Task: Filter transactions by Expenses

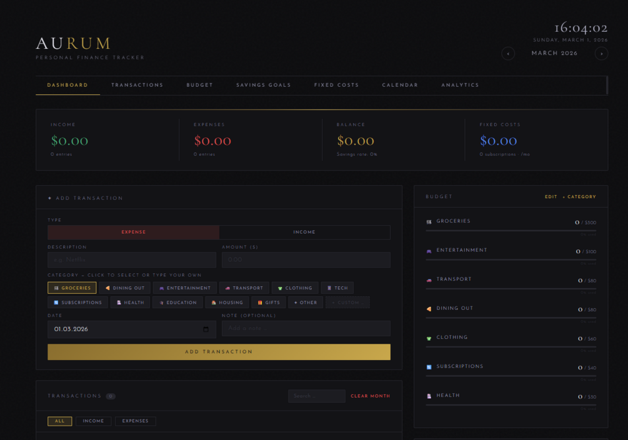Action: (136, 421)
